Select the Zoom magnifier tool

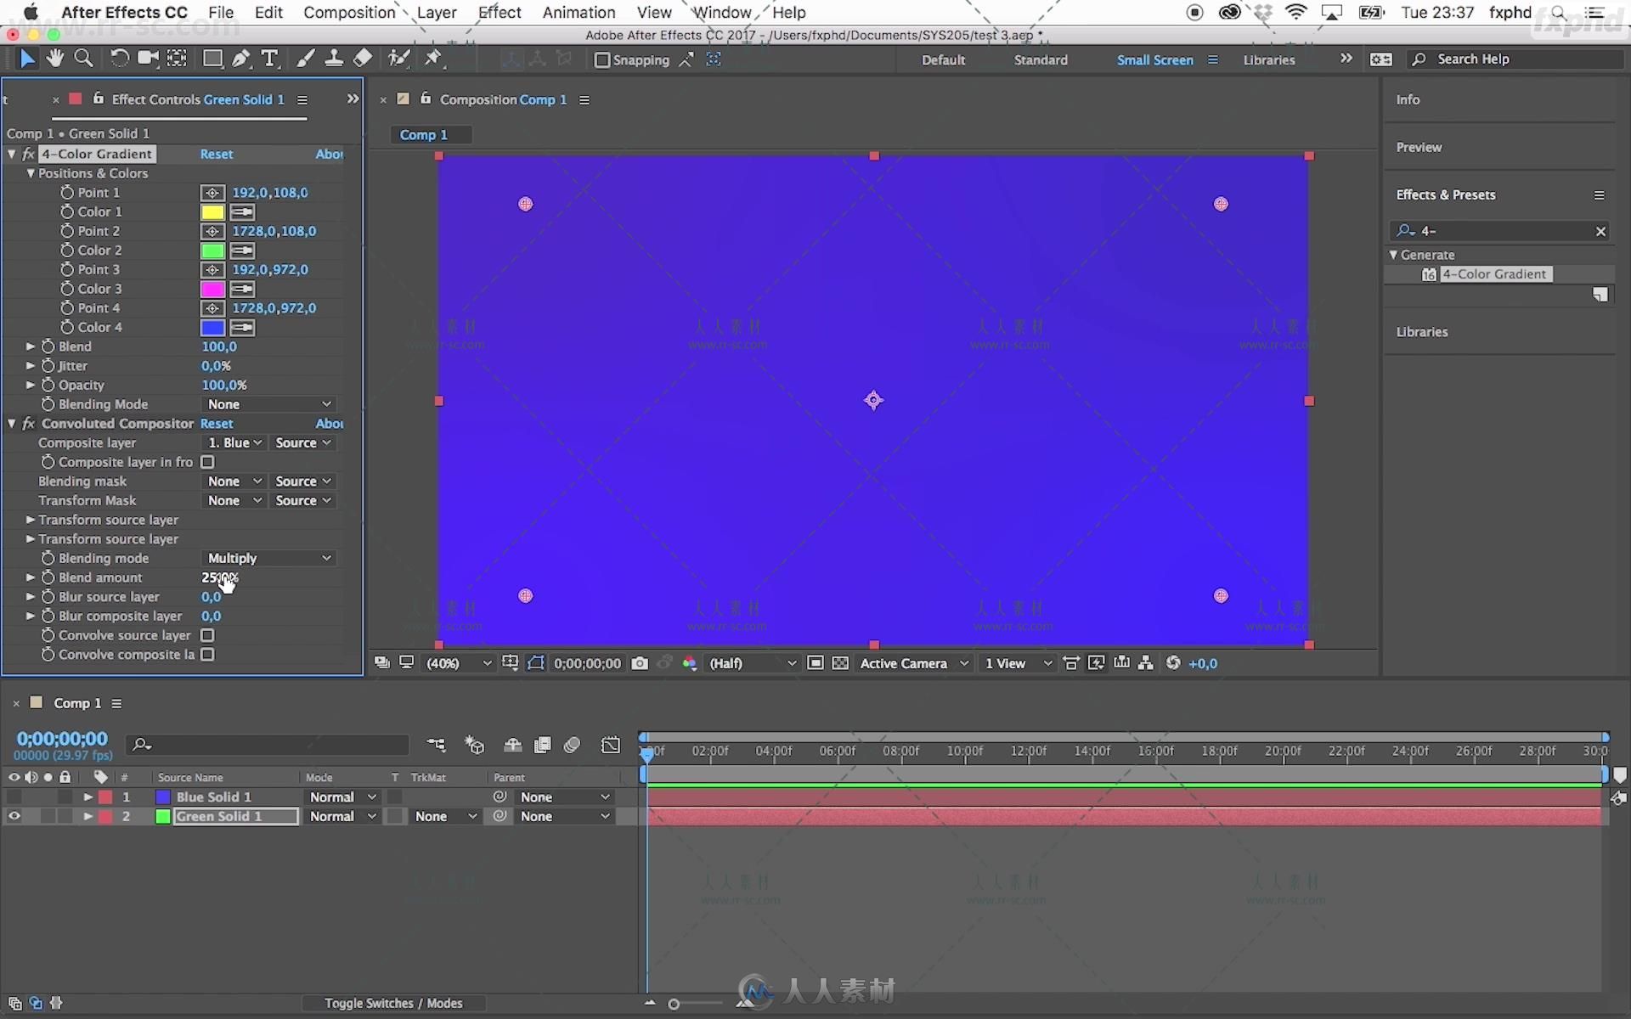[x=83, y=59]
